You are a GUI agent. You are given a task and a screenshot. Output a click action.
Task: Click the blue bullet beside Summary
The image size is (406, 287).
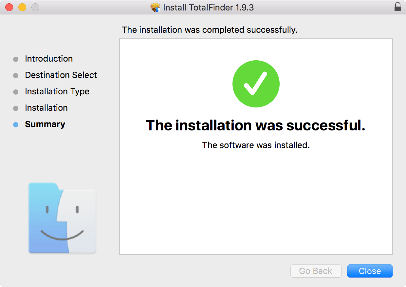(x=16, y=125)
